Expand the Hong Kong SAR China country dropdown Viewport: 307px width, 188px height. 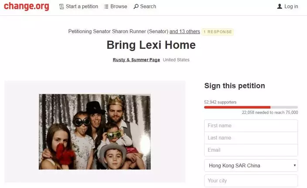[x=251, y=166]
